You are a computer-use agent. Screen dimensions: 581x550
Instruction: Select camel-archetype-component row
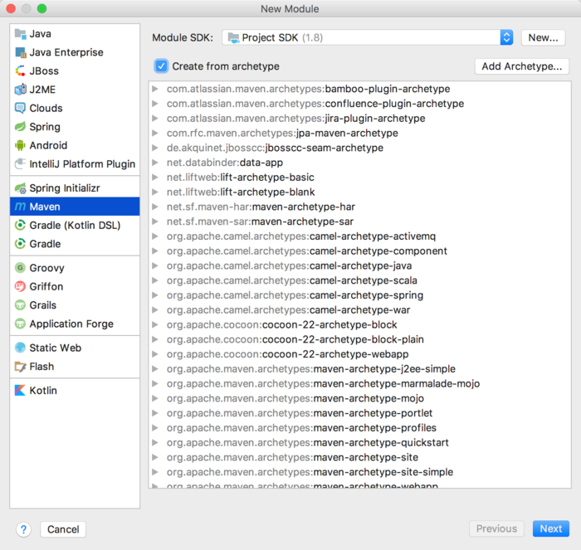click(x=359, y=251)
